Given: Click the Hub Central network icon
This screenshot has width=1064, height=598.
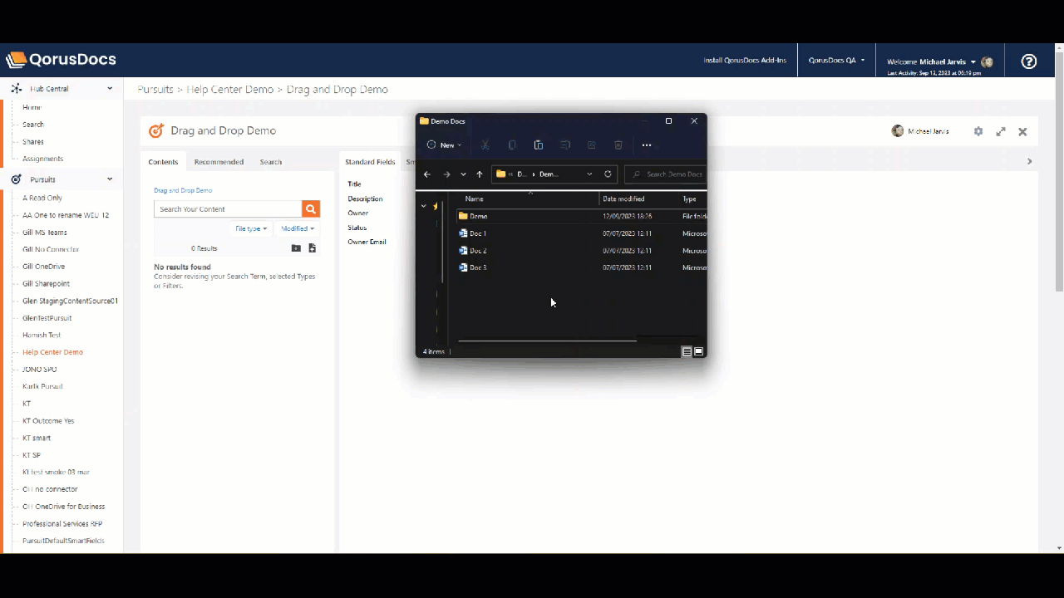Looking at the screenshot, I should coord(16,88).
